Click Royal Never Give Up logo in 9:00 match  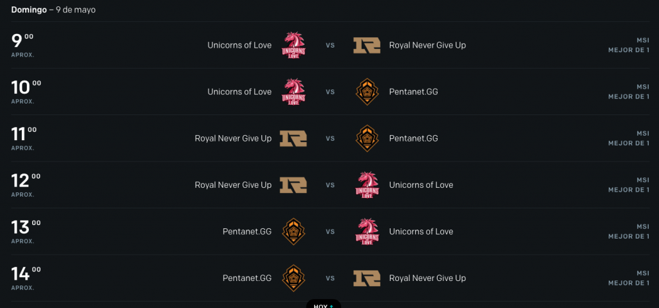point(367,45)
